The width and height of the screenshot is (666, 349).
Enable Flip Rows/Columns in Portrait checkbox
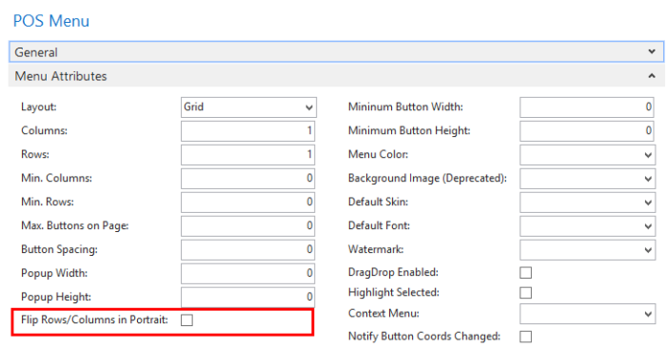pos(186,320)
